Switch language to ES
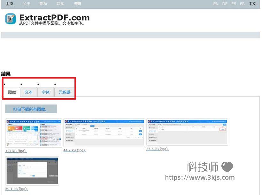Screen dimensions: 262x195 pos(234,4)
